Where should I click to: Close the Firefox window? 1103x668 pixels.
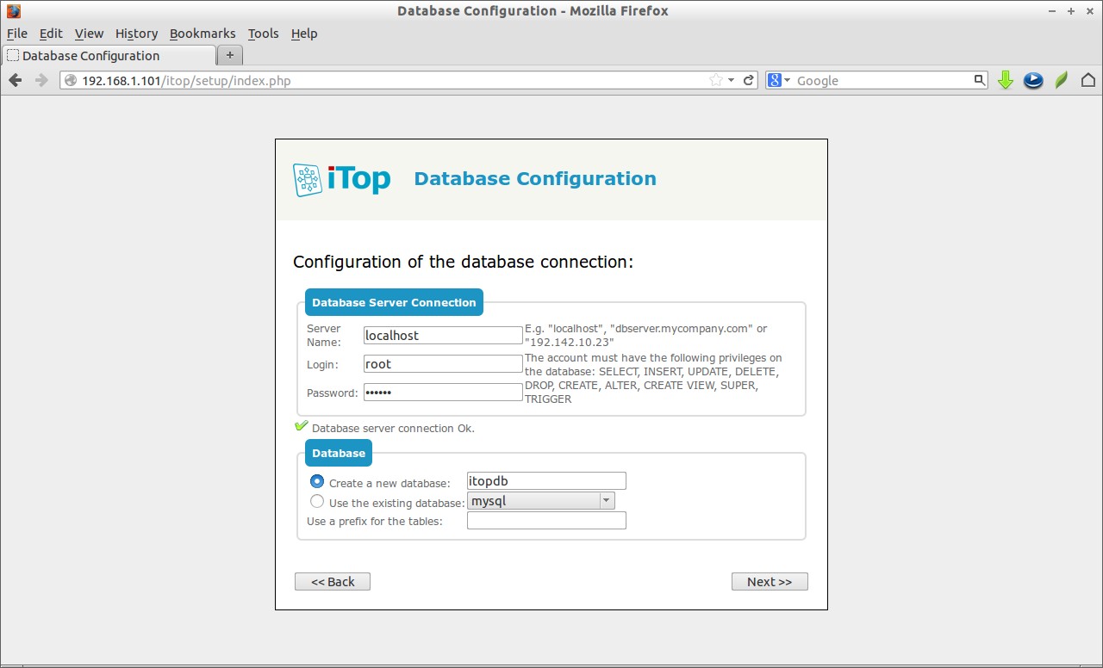click(1089, 11)
